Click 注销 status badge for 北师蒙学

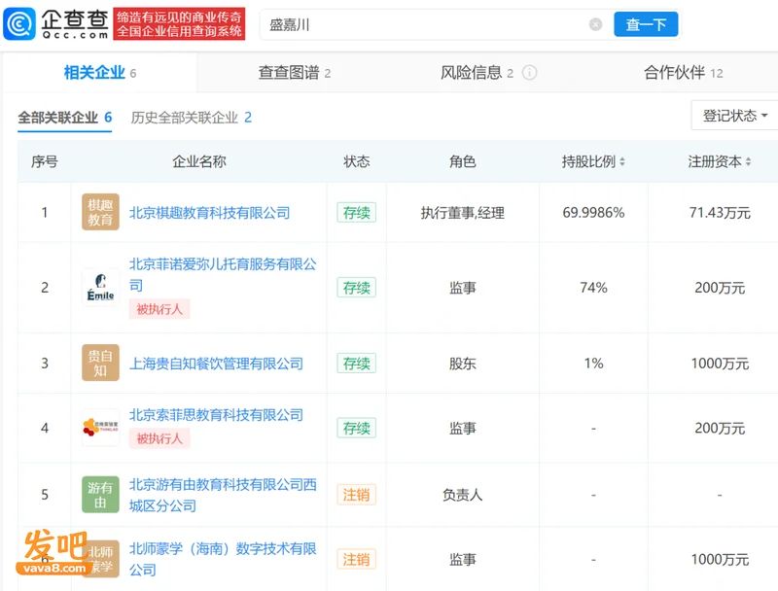click(x=356, y=559)
